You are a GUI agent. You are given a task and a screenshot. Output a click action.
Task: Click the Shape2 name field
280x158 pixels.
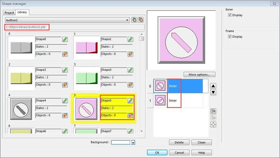point(49,70)
